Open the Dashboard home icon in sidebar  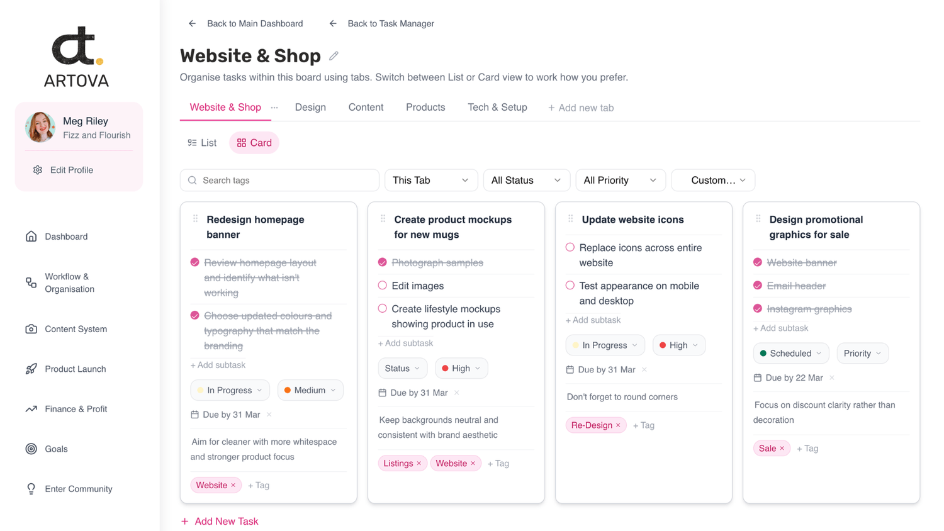point(31,237)
